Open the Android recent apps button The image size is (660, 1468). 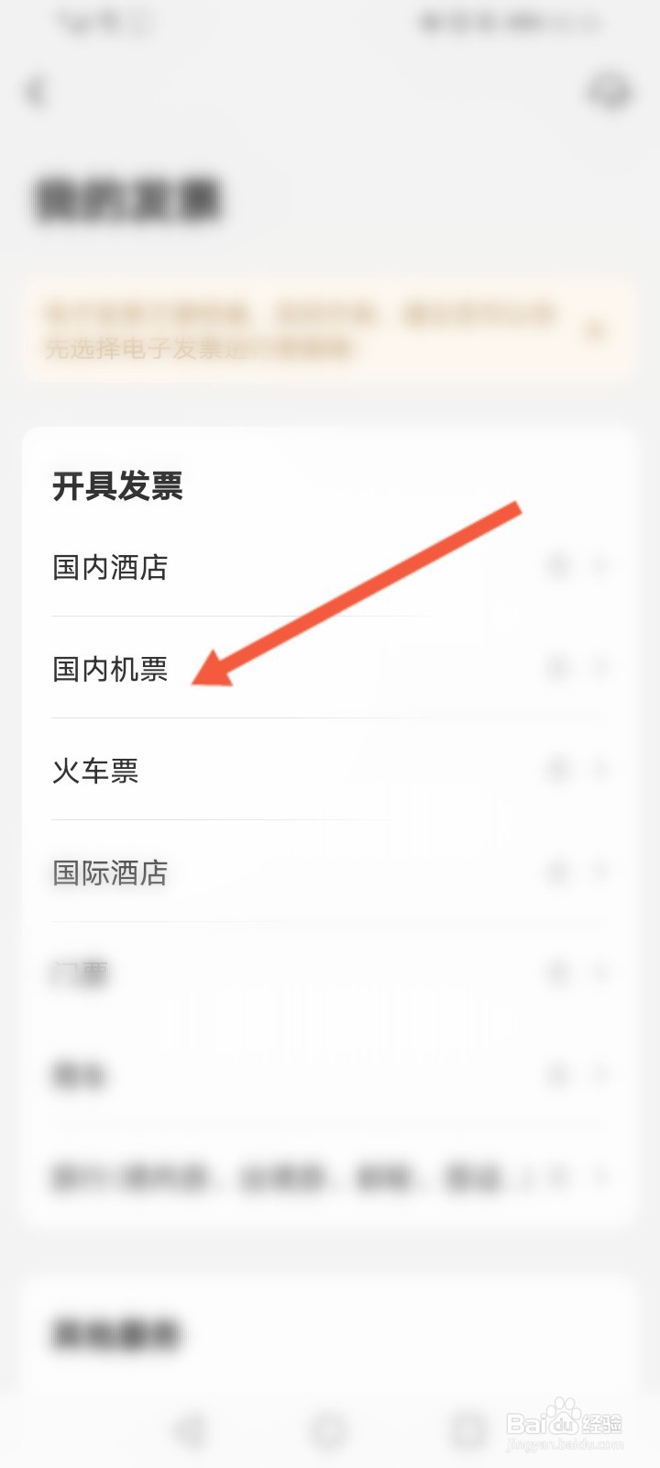468,1429
